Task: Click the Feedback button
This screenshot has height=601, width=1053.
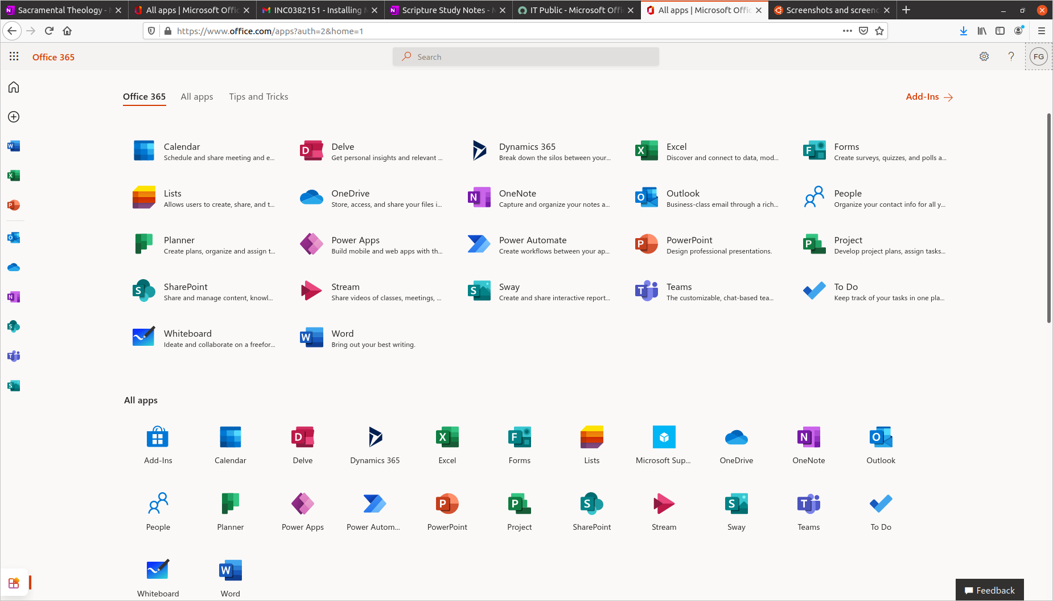Action: (990, 590)
